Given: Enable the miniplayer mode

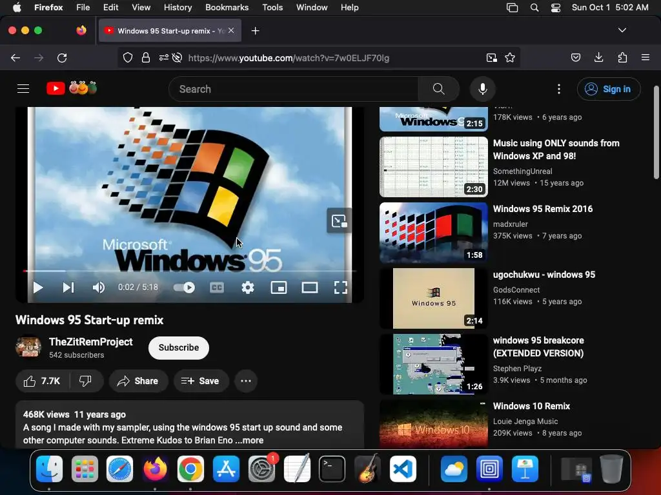Looking at the screenshot, I should 279,287.
